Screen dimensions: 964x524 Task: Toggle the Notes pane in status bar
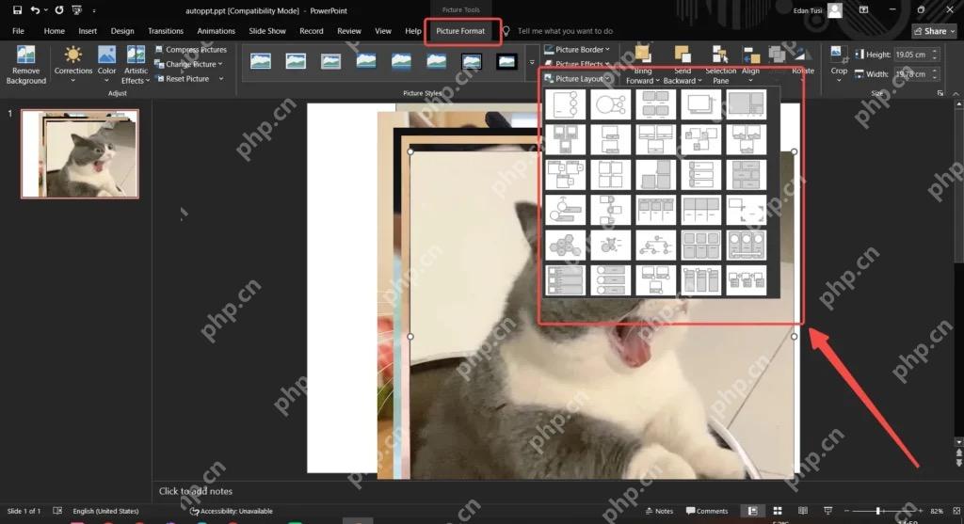[659, 511]
